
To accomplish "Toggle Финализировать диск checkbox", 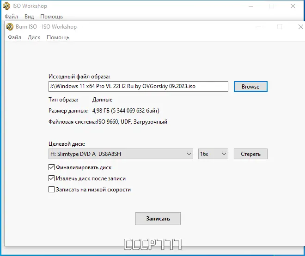I will pyautogui.click(x=51, y=167).
